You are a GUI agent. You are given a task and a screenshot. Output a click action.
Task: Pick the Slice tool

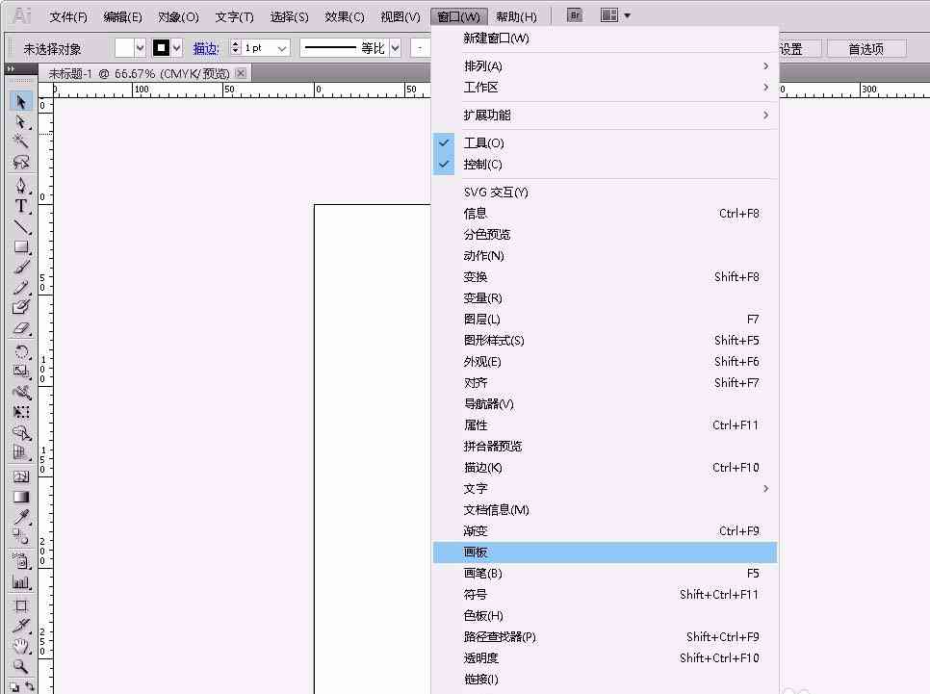pyautogui.click(x=21, y=626)
